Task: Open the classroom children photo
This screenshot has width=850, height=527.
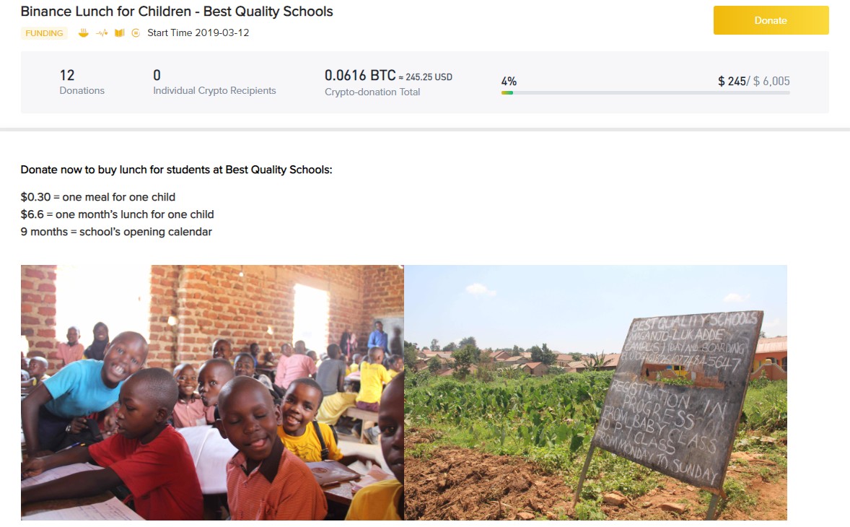Action: 212,393
